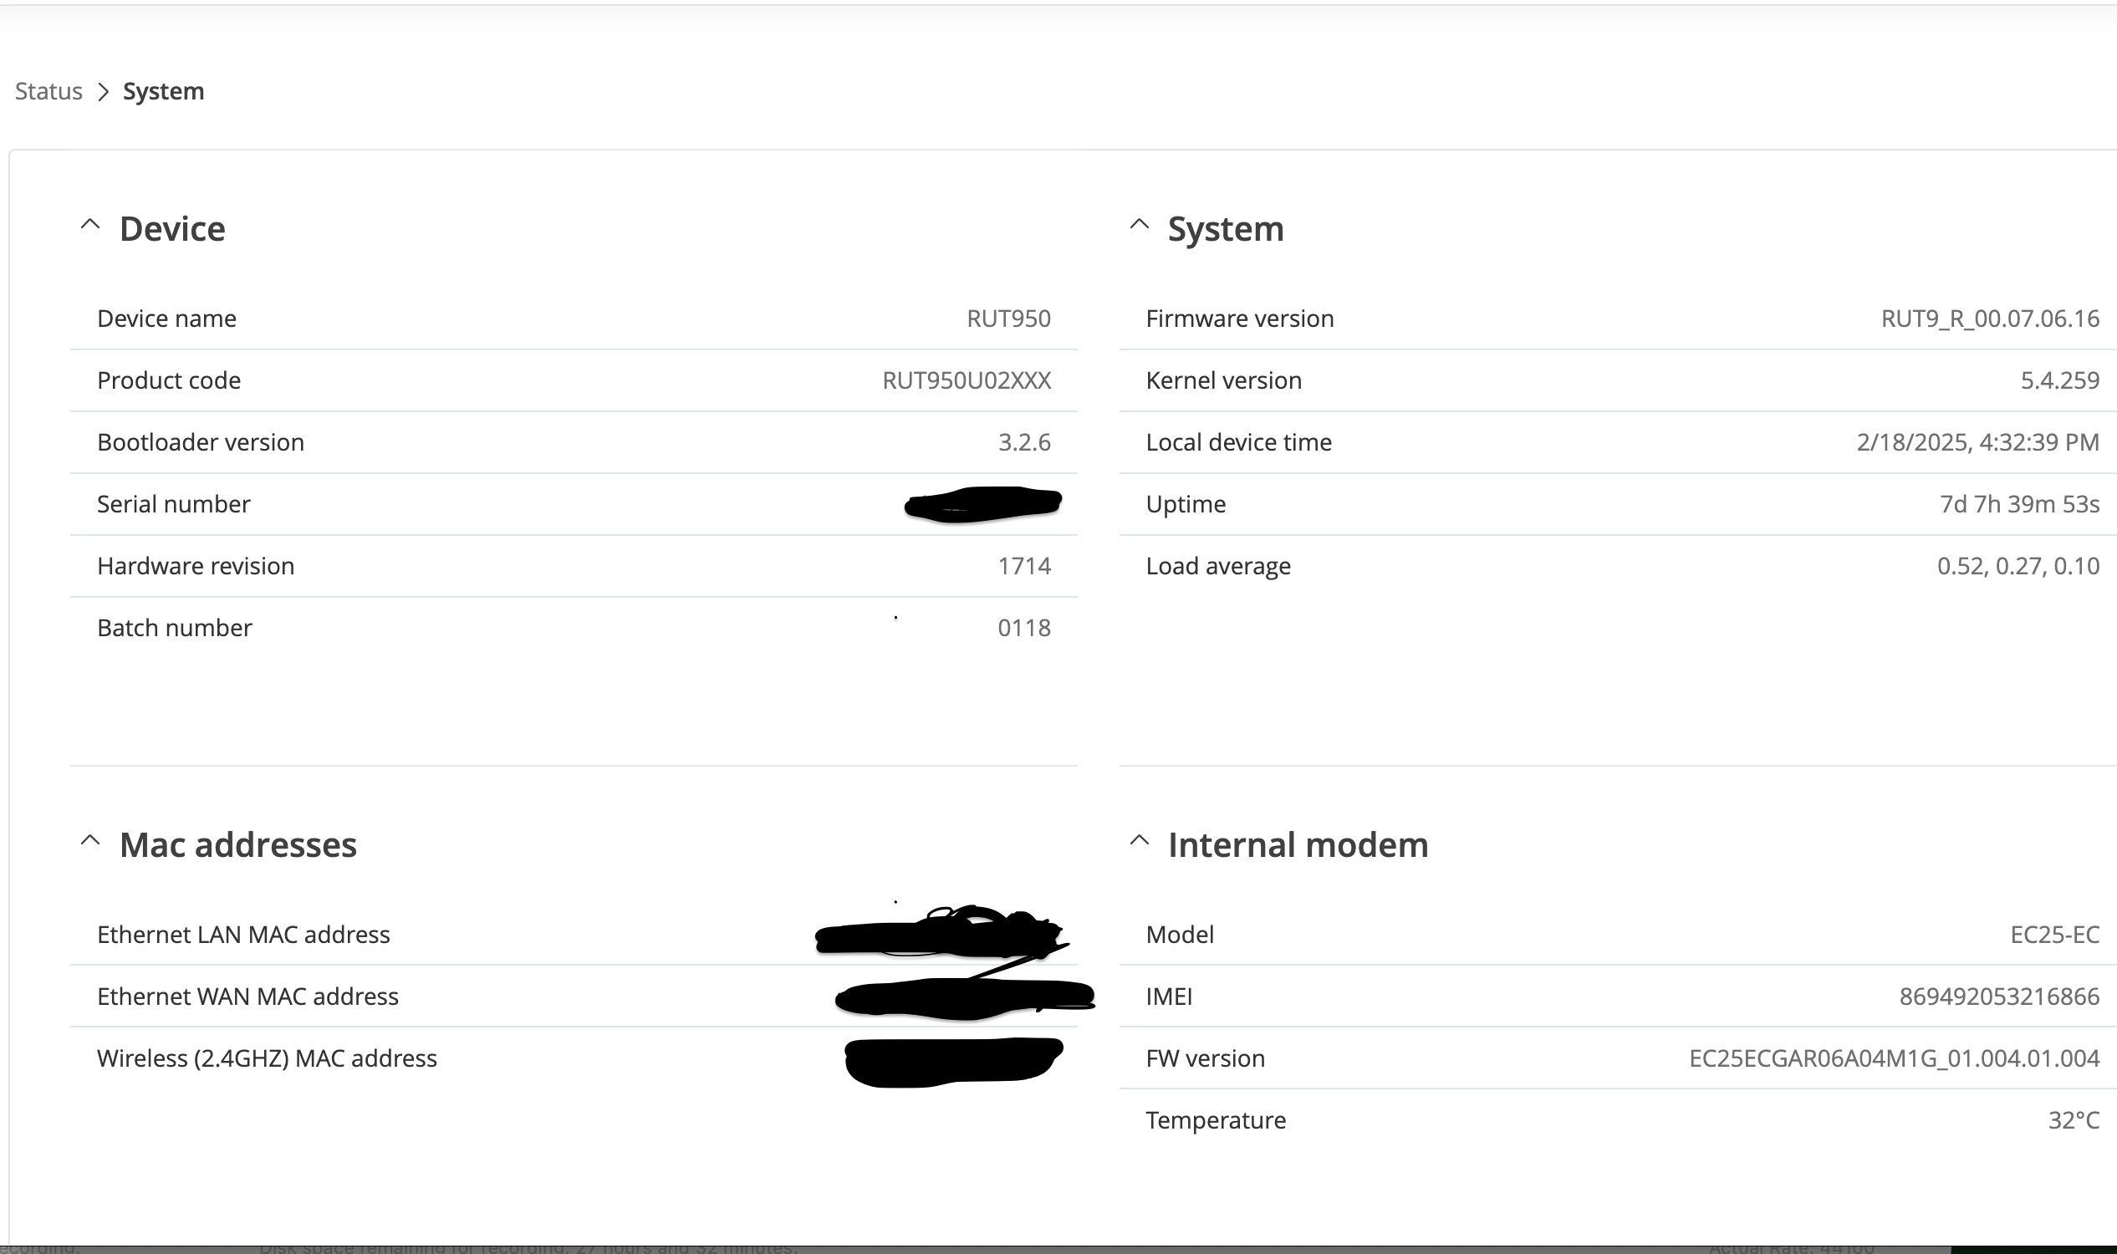Image resolution: width=2117 pixels, height=1254 pixels.
Task: Click the Kernel version label
Action: 1224,380
